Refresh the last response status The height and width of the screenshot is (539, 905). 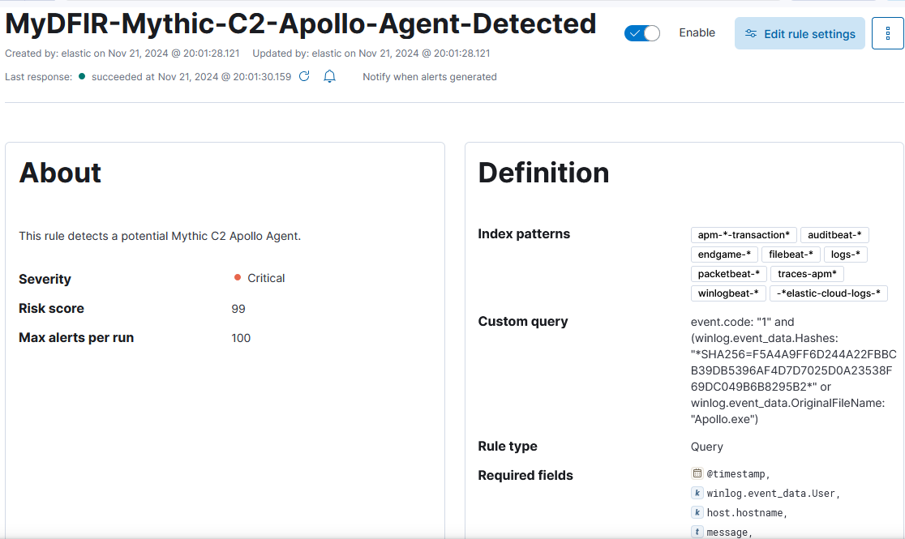point(304,76)
